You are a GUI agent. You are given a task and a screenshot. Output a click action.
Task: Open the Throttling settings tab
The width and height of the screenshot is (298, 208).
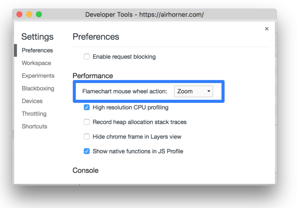click(x=34, y=114)
